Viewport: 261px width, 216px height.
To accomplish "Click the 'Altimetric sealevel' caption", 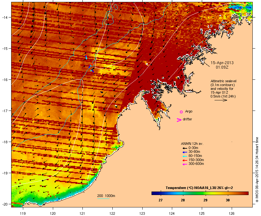I will tap(223, 81).
